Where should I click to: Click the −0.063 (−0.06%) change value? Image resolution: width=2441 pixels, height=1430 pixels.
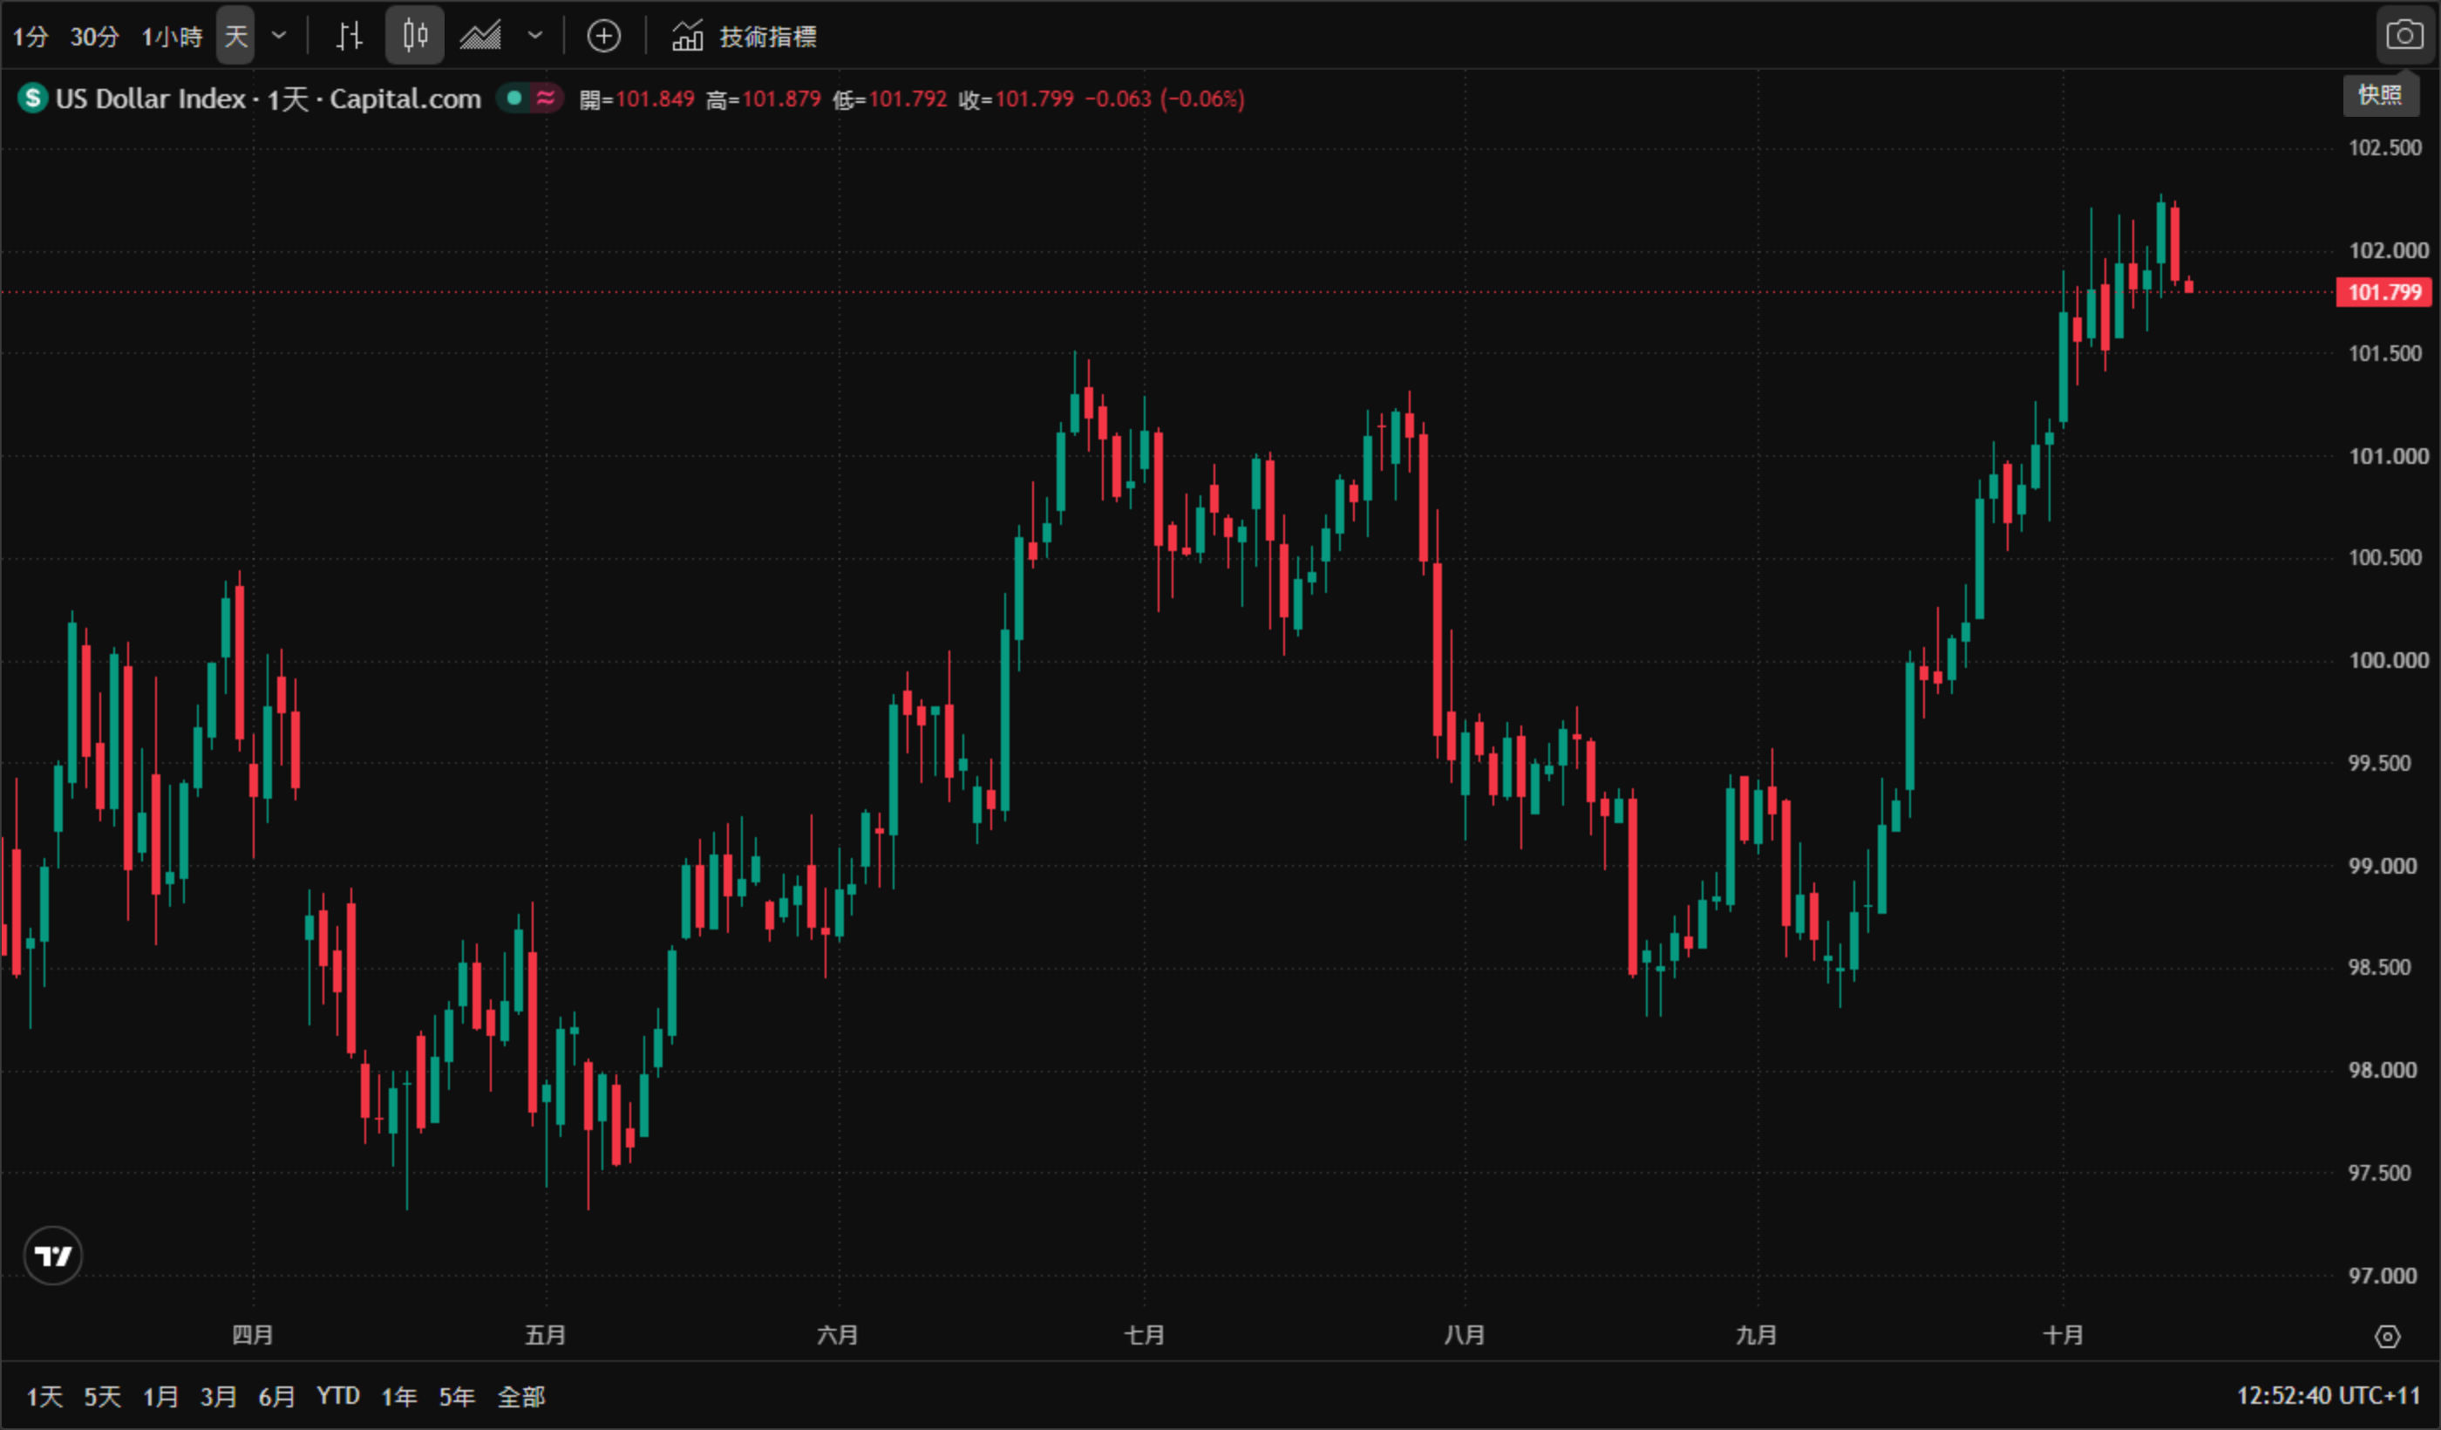pyautogui.click(x=1165, y=99)
